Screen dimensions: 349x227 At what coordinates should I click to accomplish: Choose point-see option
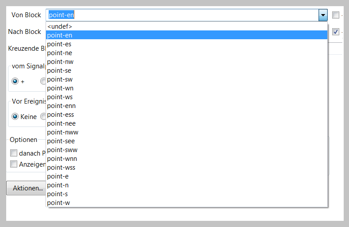coord(61,141)
